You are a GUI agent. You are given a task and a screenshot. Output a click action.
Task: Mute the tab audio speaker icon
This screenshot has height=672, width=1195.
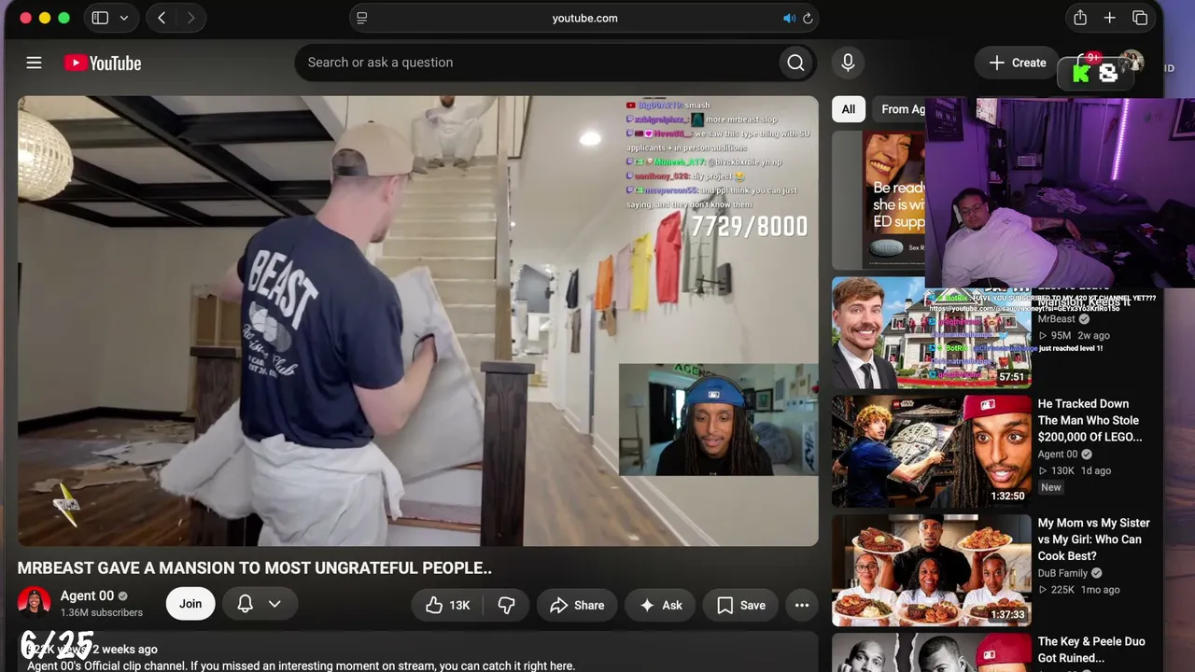[789, 18]
